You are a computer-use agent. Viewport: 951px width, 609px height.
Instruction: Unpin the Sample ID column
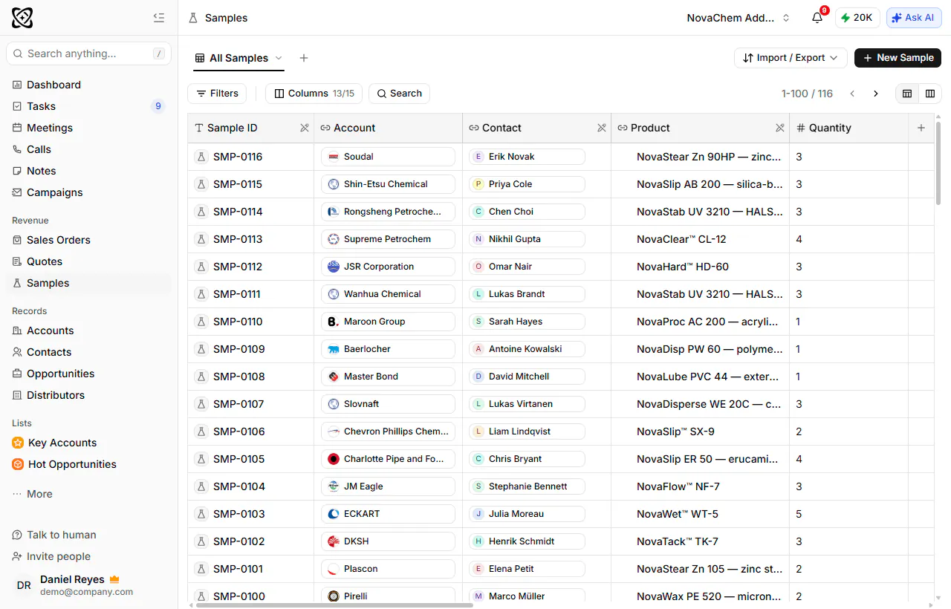(x=304, y=128)
